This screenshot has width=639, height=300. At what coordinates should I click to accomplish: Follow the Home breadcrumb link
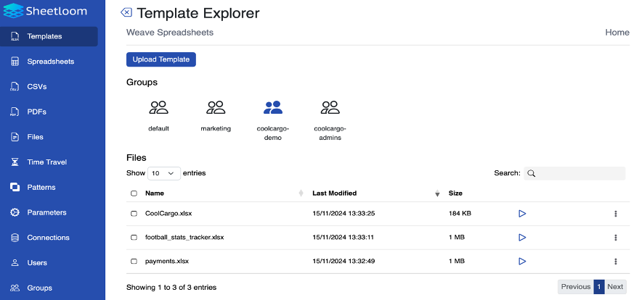[617, 33]
